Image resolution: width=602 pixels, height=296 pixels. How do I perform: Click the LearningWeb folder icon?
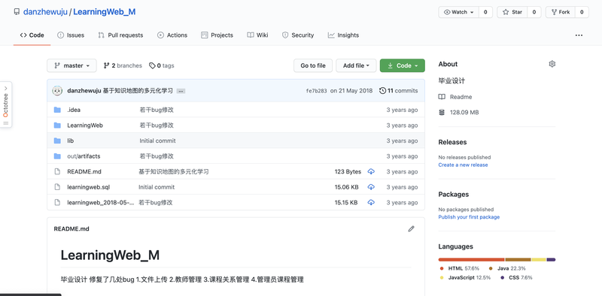click(58, 125)
